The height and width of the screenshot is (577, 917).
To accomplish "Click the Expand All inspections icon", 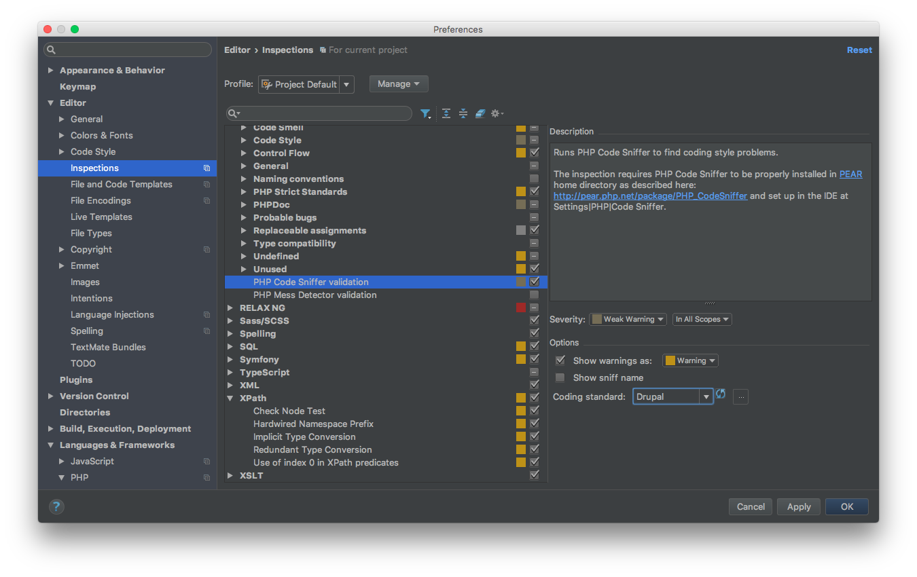I will coord(446,113).
